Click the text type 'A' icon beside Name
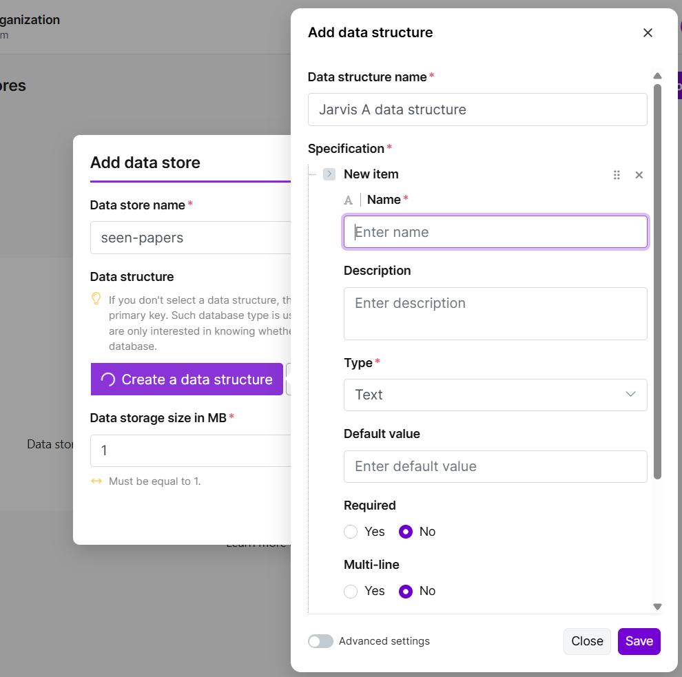The height and width of the screenshot is (677, 682). (349, 200)
